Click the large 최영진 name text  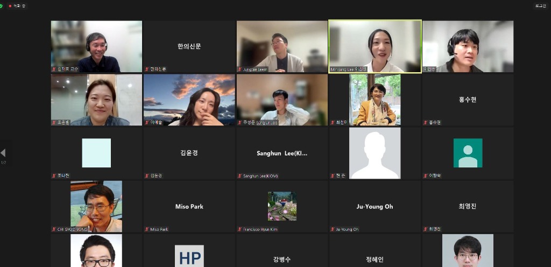[x=468, y=206]
